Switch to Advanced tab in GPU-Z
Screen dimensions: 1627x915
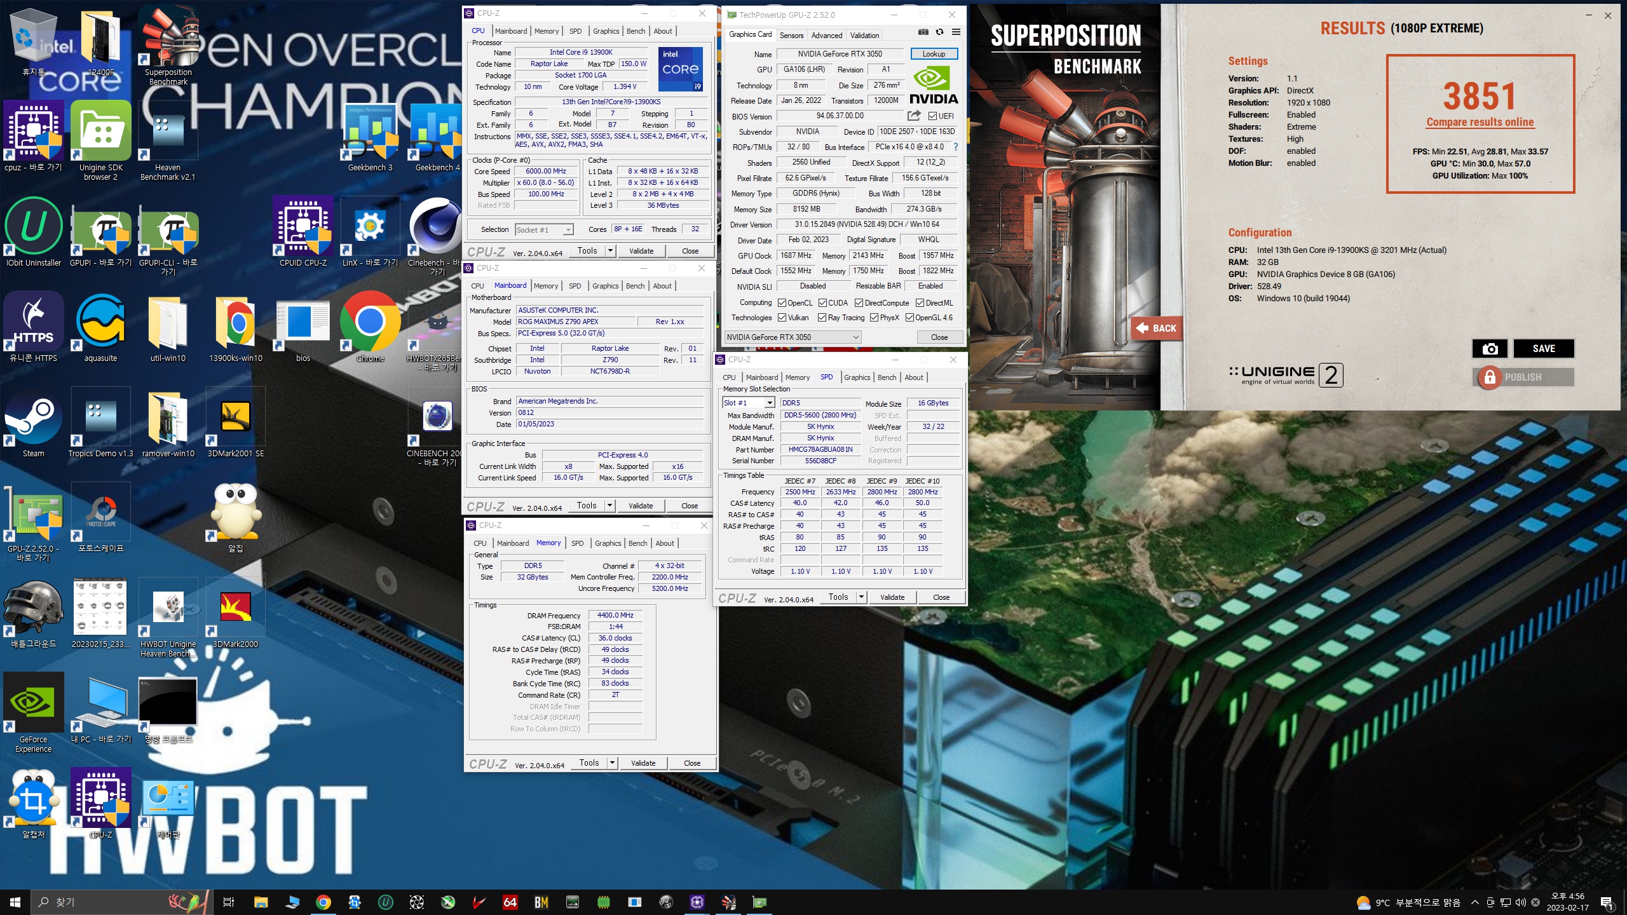tap(827, 35)
